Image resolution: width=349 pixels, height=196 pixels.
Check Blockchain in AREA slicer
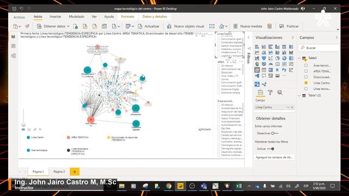pos(219,72)
